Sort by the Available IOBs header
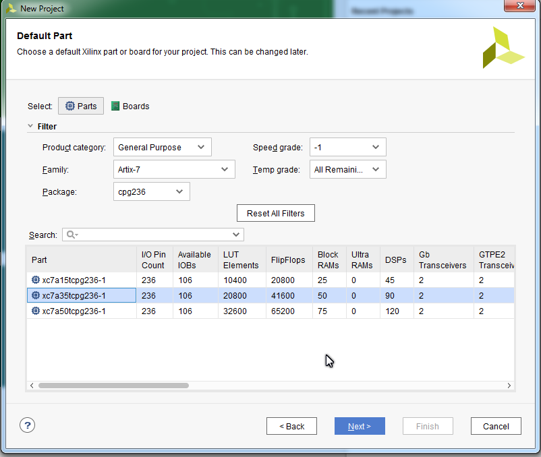Screen dimensions: 541x457 (x=195, y=260)
